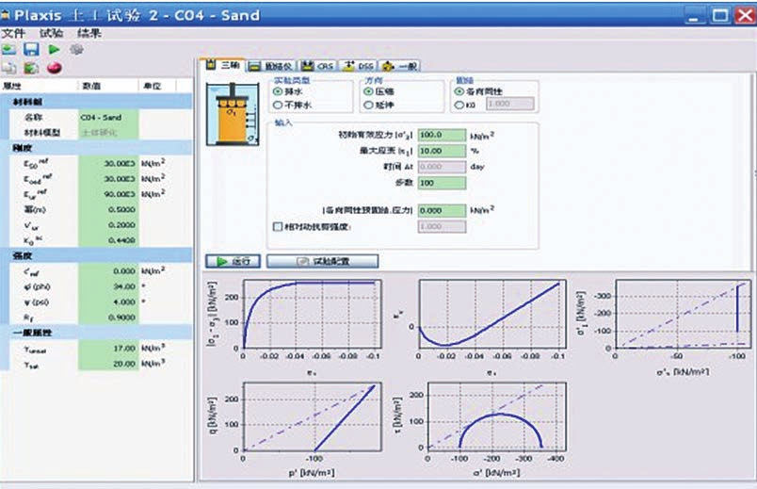Click the green play arrow in toolbar
This screenshot has width=757, height=489.
pos(54,49)
